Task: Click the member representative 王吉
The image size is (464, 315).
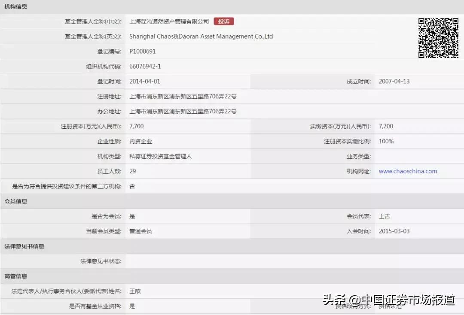Action: [x=383, y=216]
